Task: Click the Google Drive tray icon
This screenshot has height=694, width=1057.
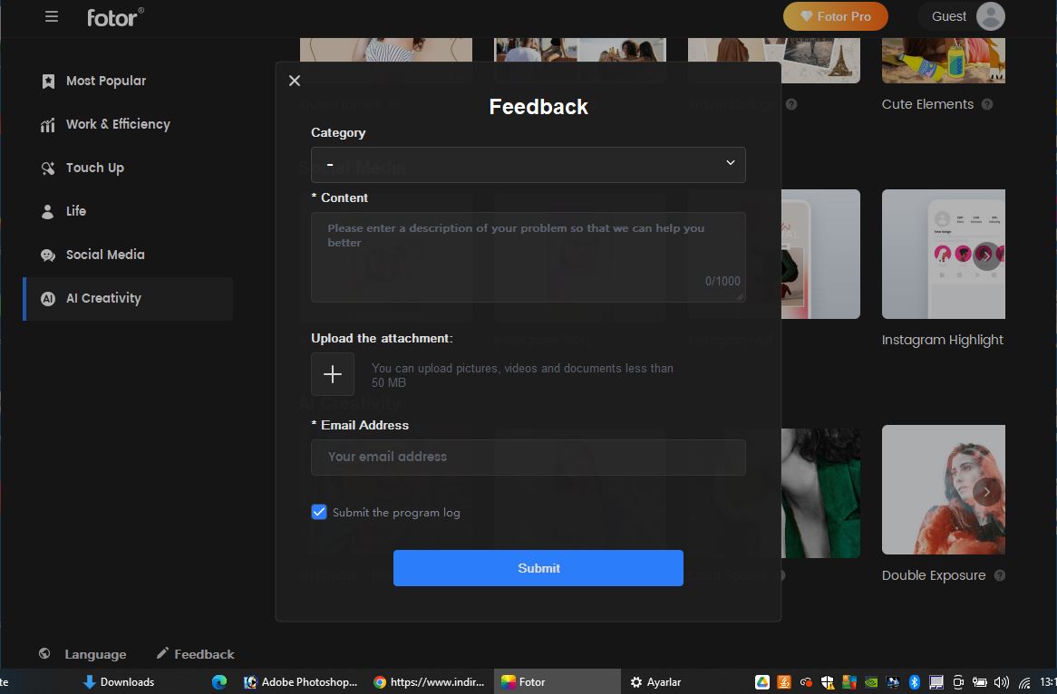Action: point(762,682)
